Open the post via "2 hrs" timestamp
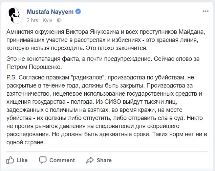 [x=33, y=20]
